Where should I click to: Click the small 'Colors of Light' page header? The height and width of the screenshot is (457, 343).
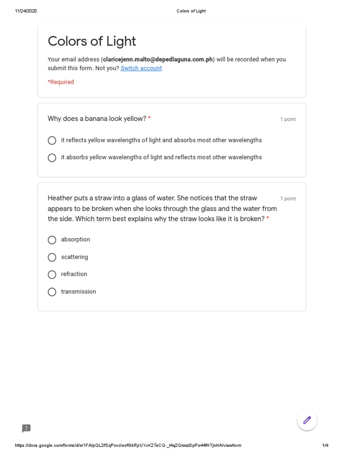click(191, 11)
